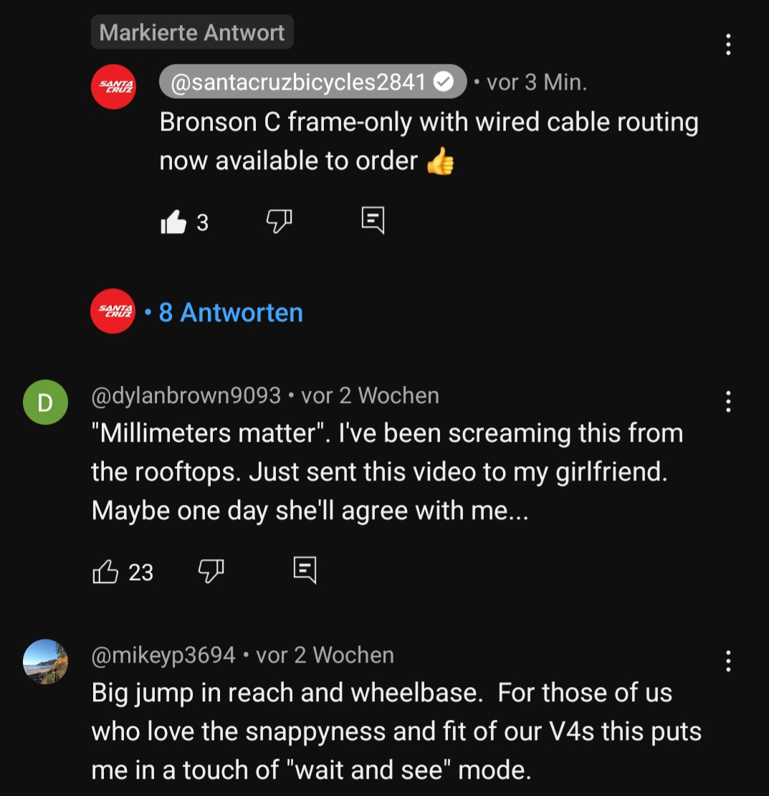Reply to dylanbrown9093's comment
769x796 pixels.
(305, 570)
